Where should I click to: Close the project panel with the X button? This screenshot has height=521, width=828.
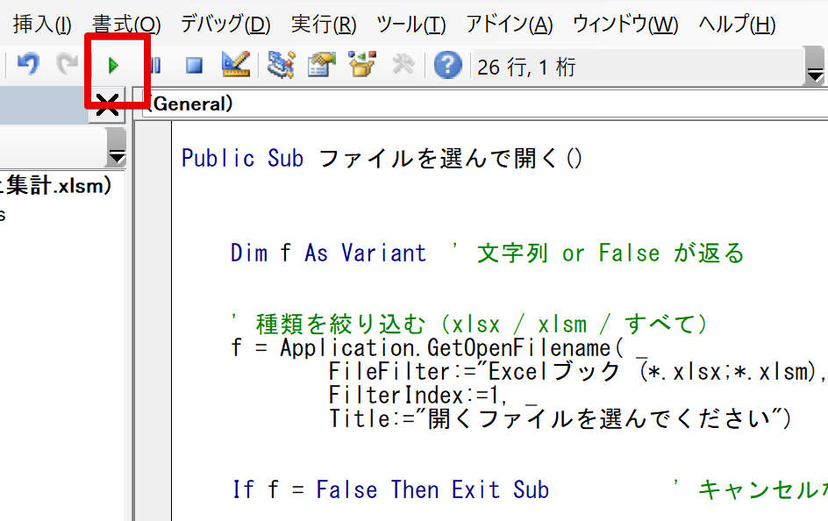(109, 104)
